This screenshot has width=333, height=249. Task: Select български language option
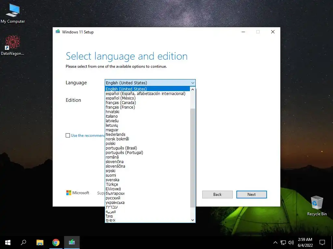[x=147, y=194]
